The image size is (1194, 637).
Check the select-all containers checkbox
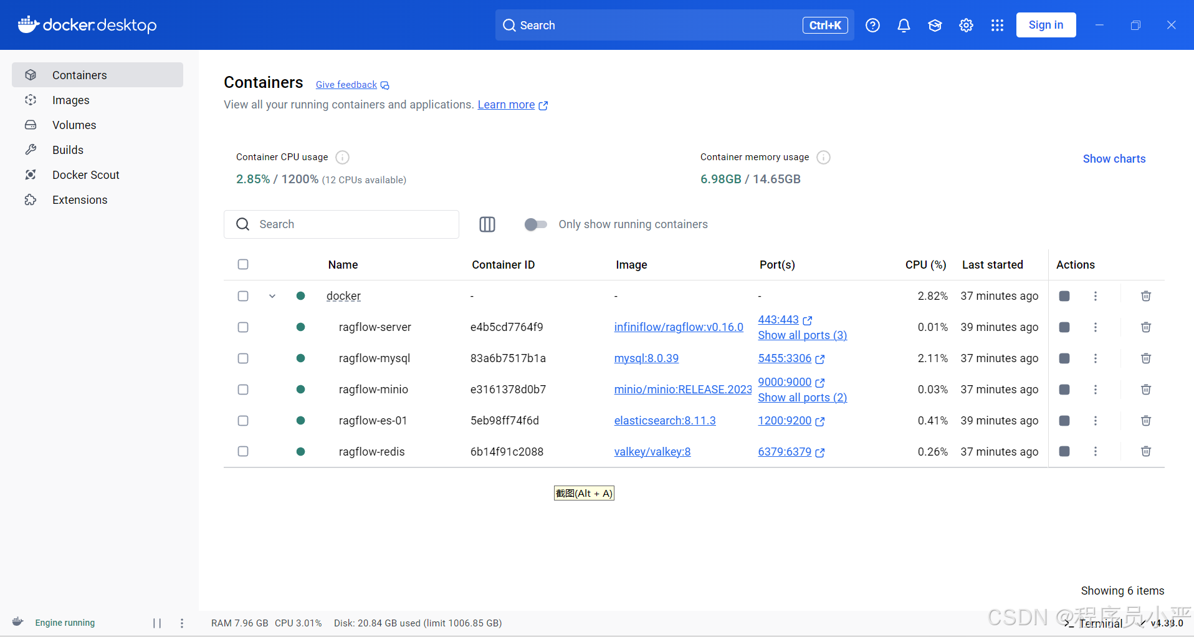[243, 264]
